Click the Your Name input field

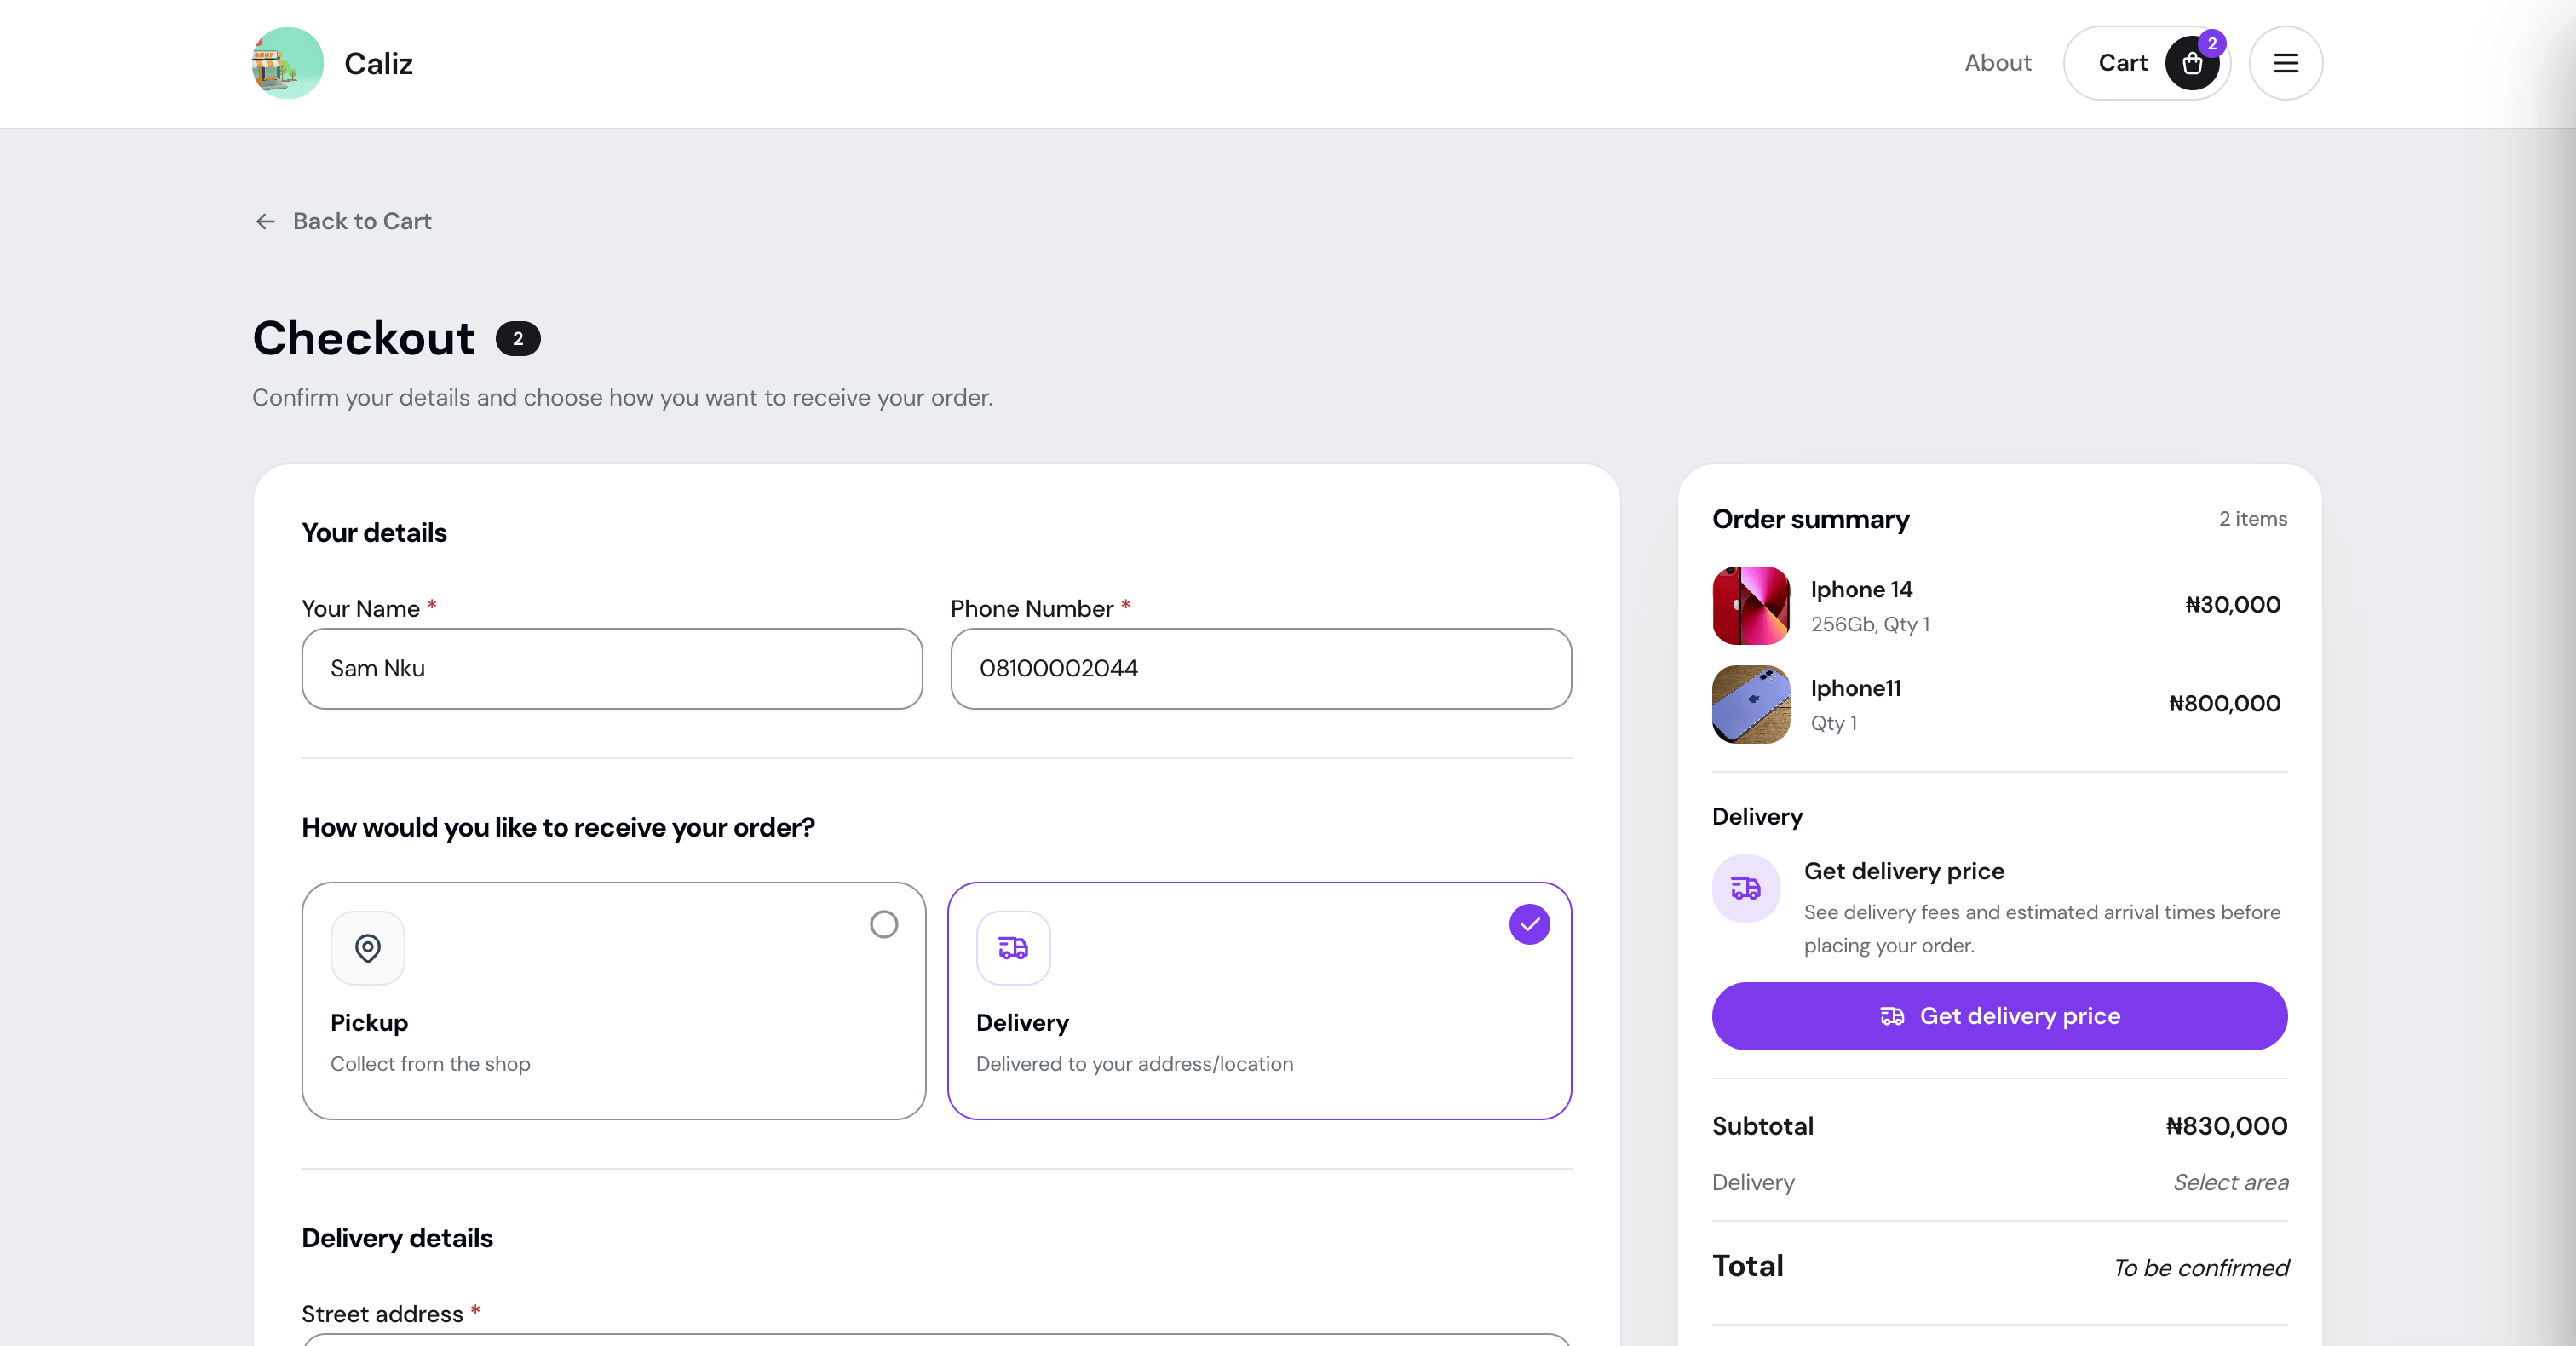pyautogui.click(x=612, y=668)
